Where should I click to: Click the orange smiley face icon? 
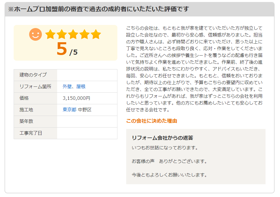pyautogui.click(x=36, y=34)
